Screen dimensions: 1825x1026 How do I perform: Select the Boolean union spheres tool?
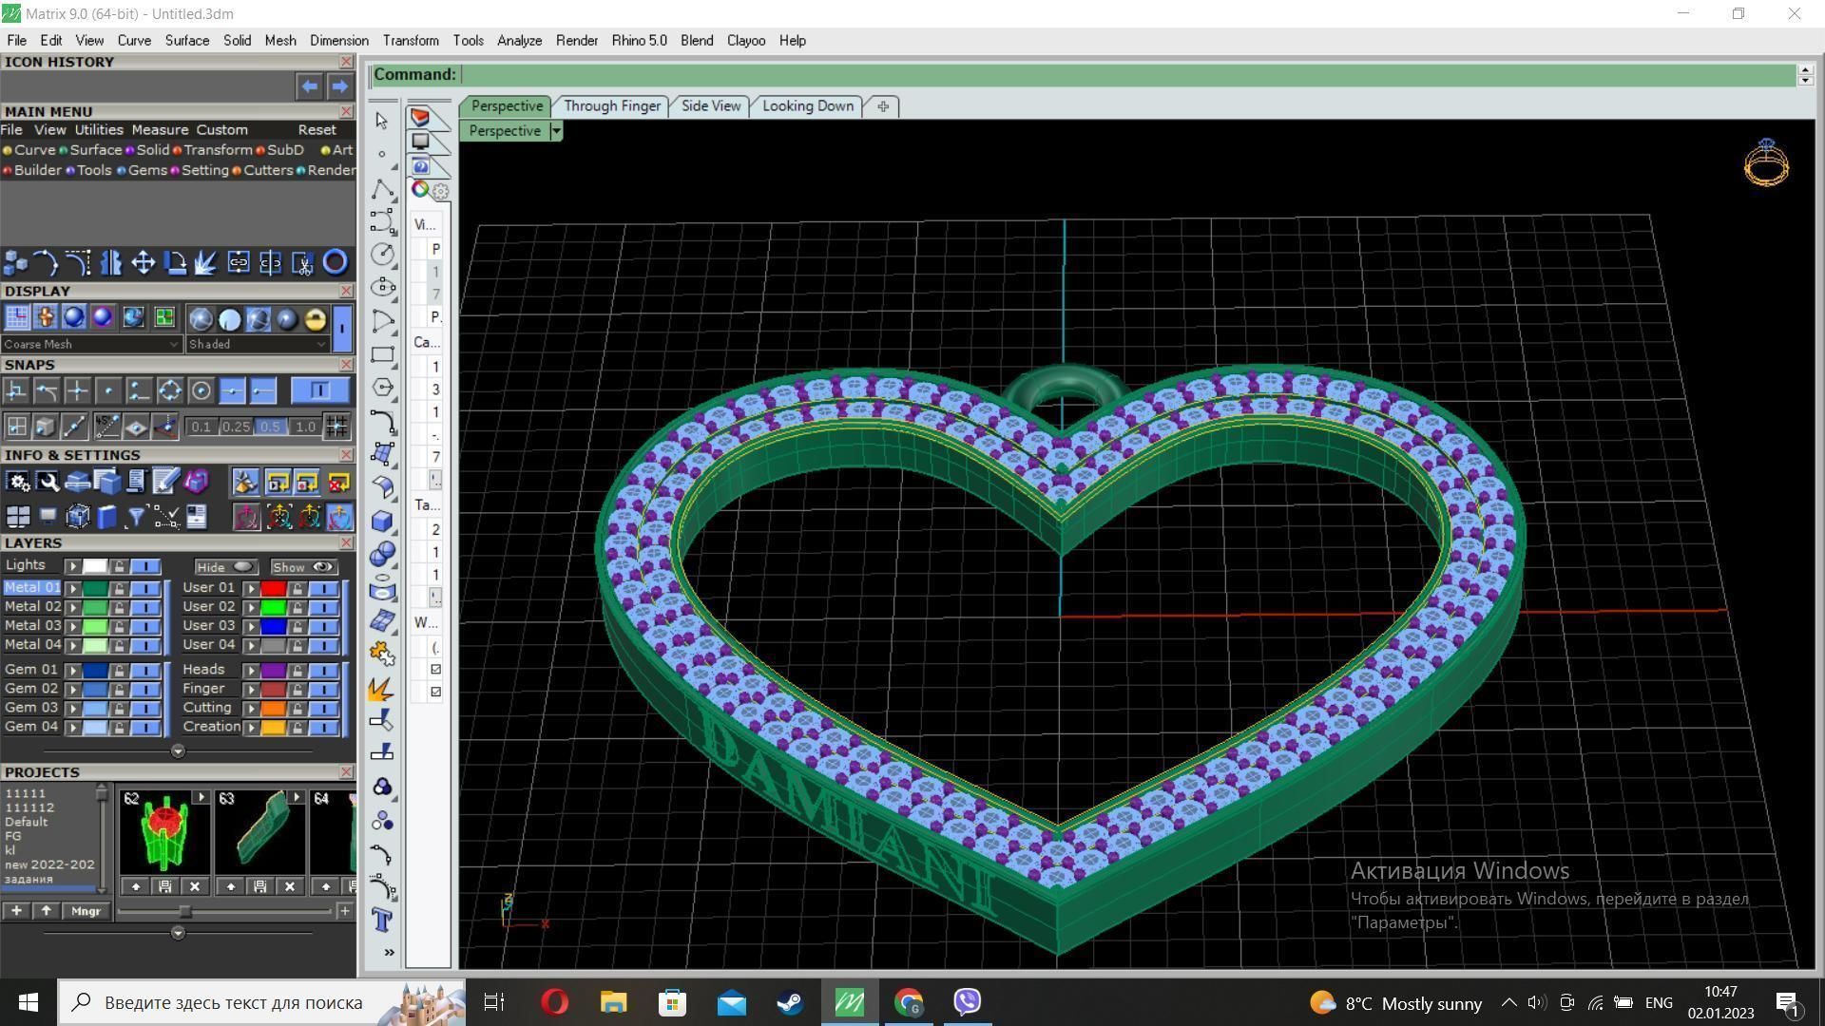[x=382, y=554]
